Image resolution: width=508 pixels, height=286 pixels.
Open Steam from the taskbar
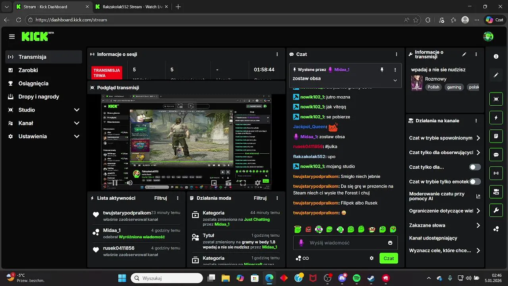pos(371,278)
